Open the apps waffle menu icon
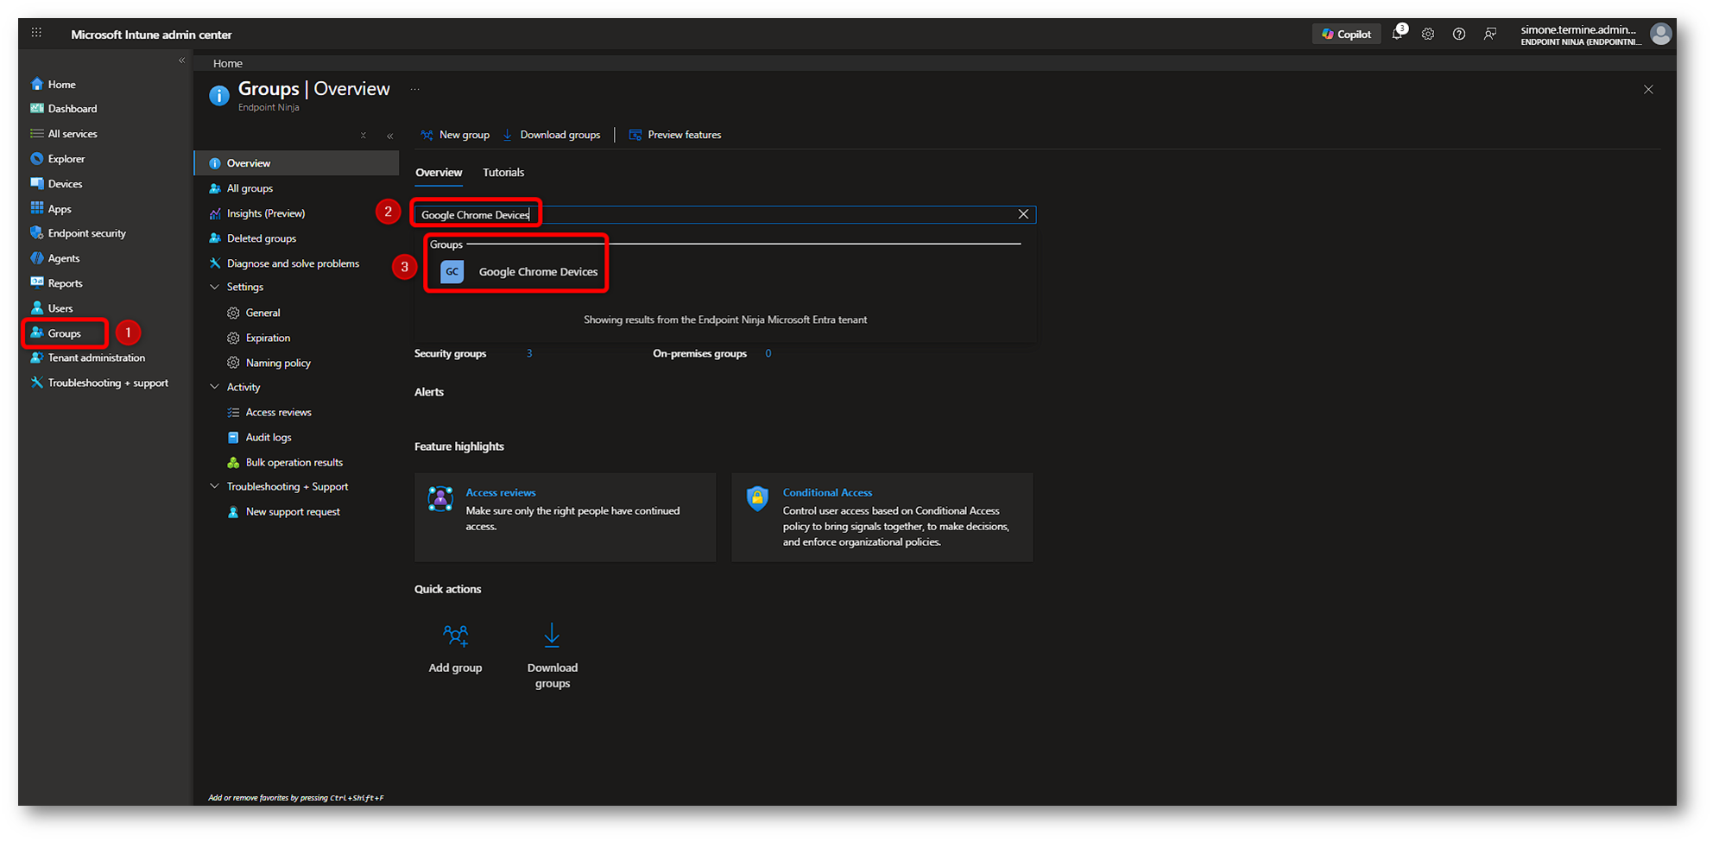Image resolution: width=1713 pixels, height=842 pixels. click(36, 34)
